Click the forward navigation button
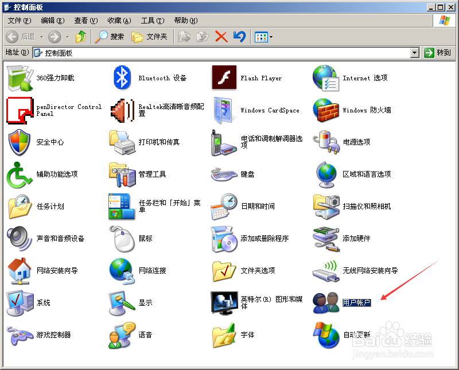Viewport: 459px width, 370px height. click(55, 37)
